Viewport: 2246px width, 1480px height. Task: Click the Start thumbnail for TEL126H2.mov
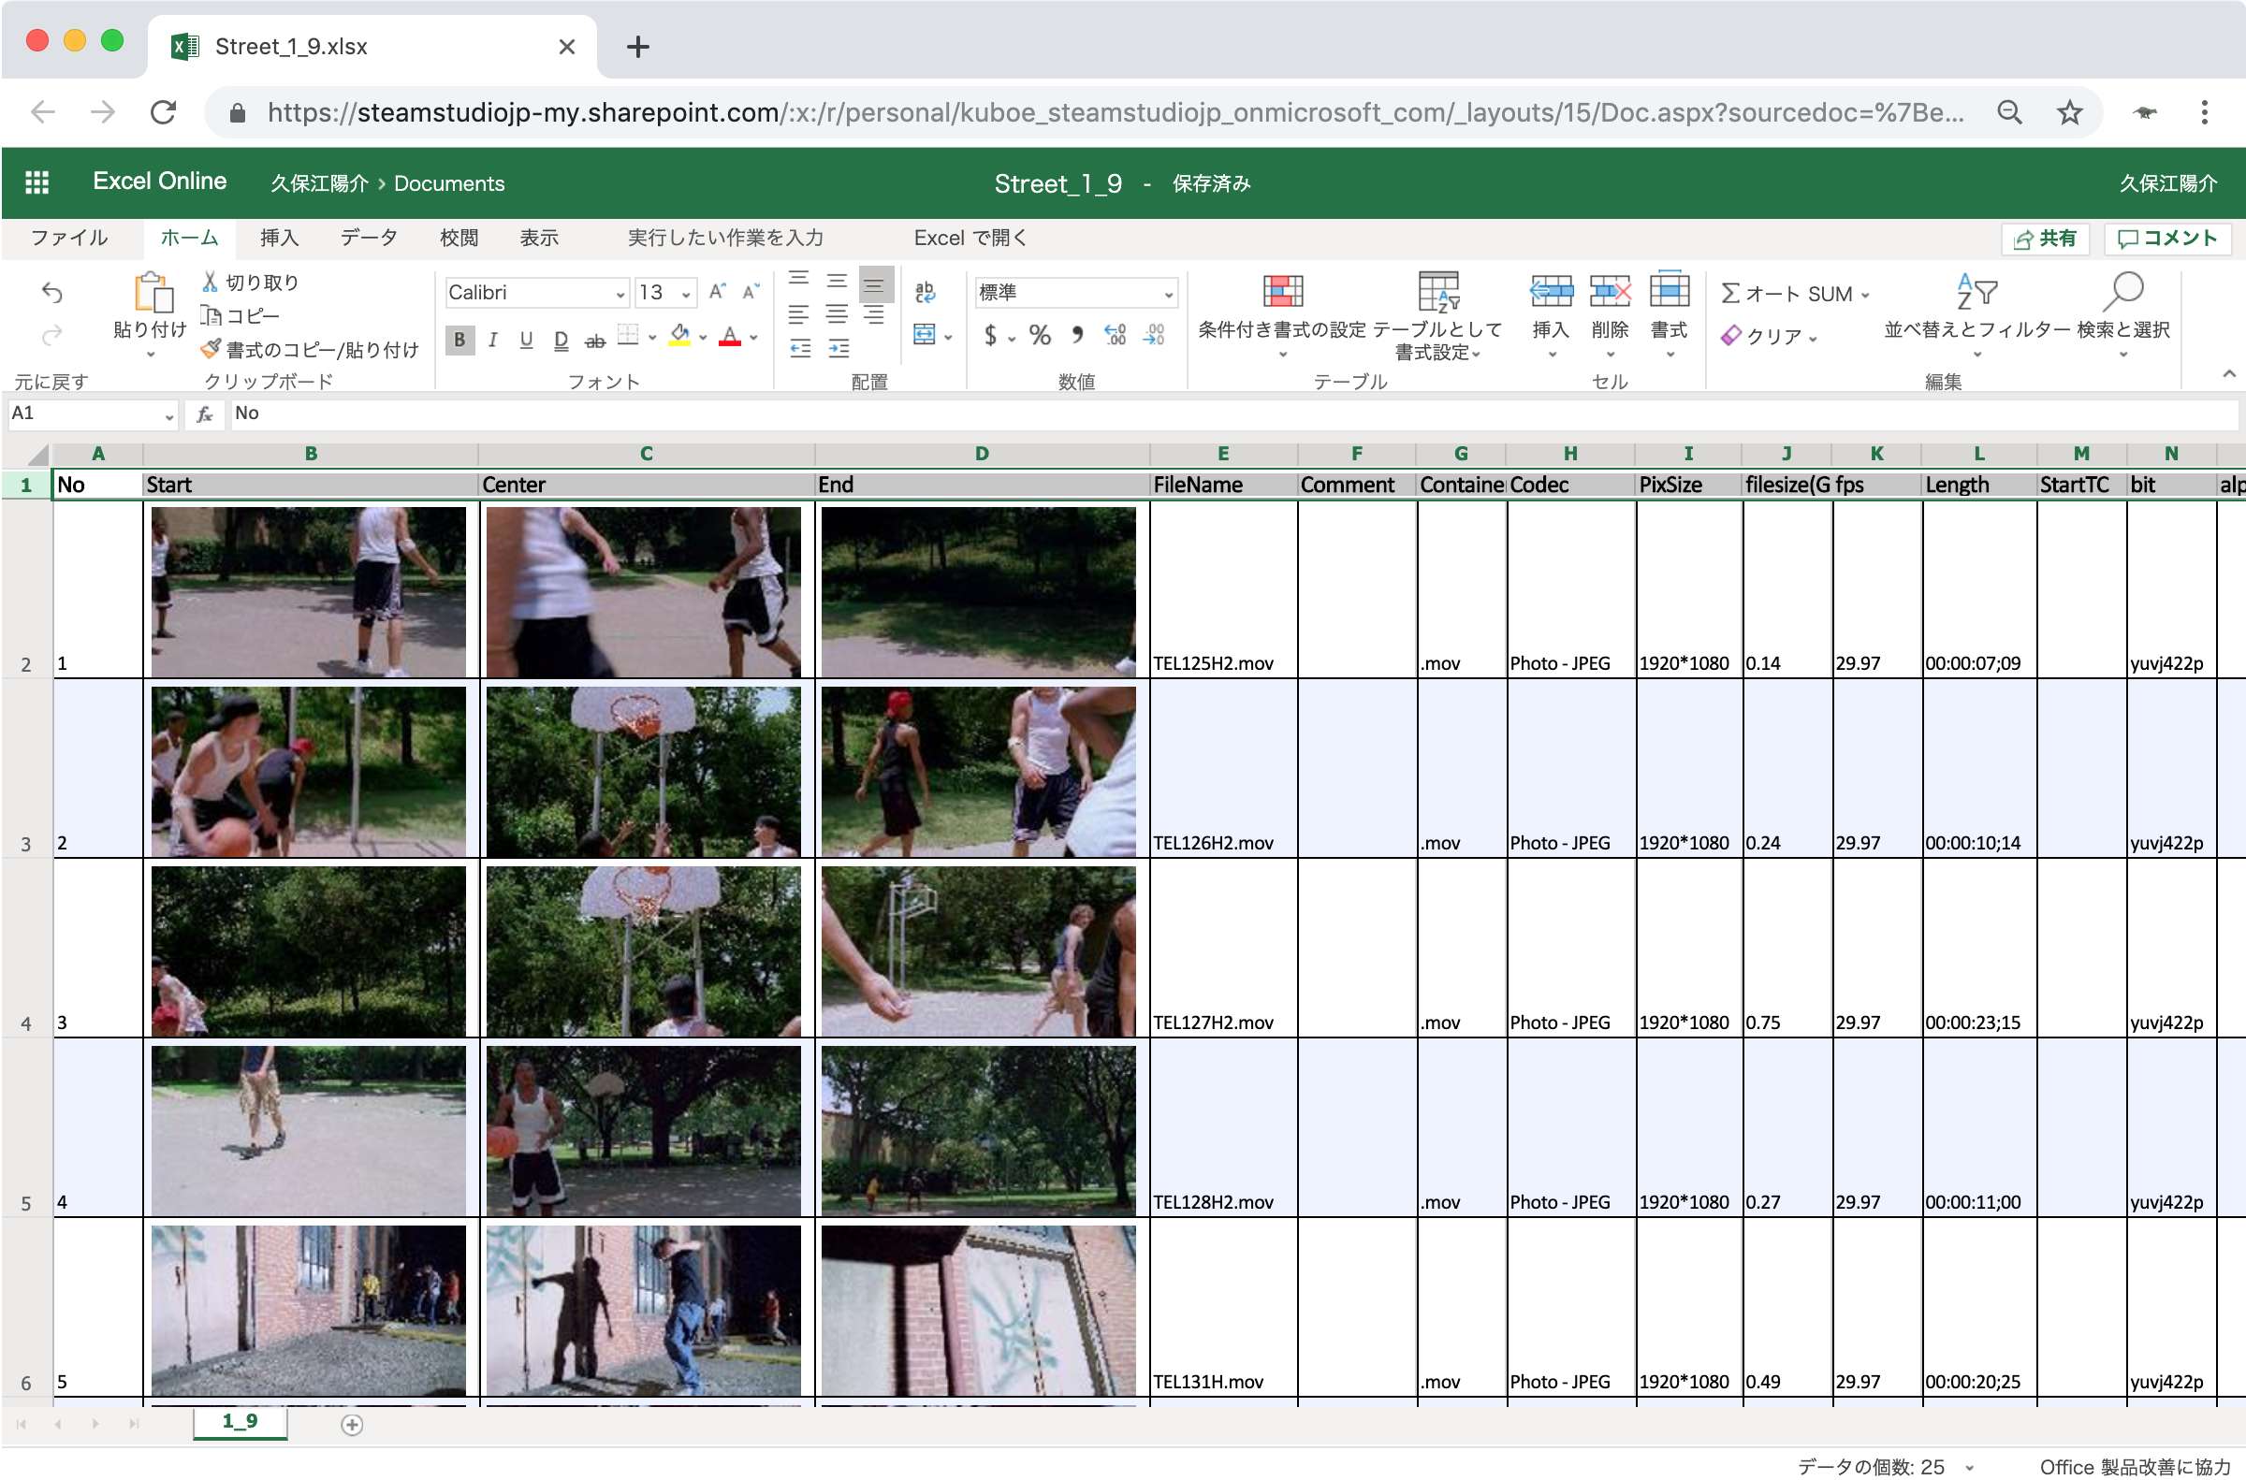tap(308, 770)
